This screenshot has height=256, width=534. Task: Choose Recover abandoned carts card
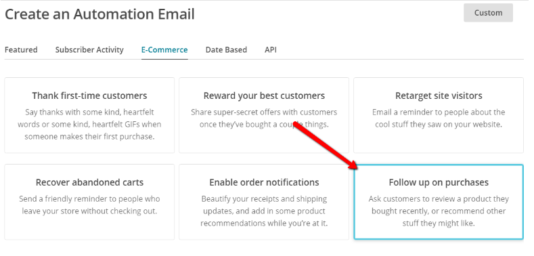click(x=89, y=202)
